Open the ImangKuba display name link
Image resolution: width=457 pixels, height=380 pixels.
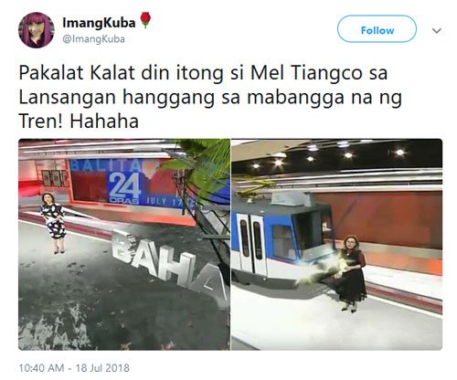pyautogui.click(x=99, y=23)
